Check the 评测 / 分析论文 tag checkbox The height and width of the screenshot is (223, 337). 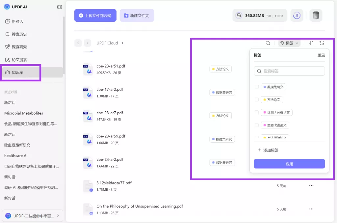click(x=257, y=112)
